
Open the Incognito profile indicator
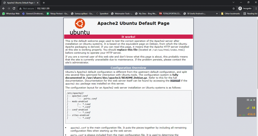(245, 8)
